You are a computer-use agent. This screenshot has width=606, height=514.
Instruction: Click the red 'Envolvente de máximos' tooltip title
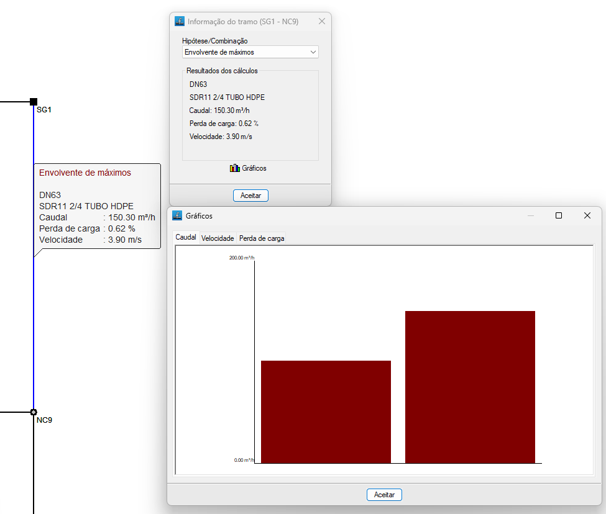pos(85,173)
